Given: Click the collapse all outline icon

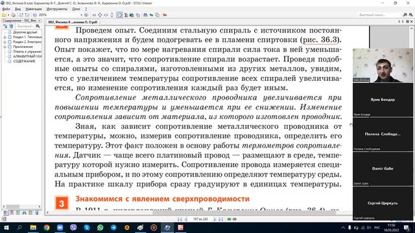Looking at the screenshot, I should pos(11,26).
